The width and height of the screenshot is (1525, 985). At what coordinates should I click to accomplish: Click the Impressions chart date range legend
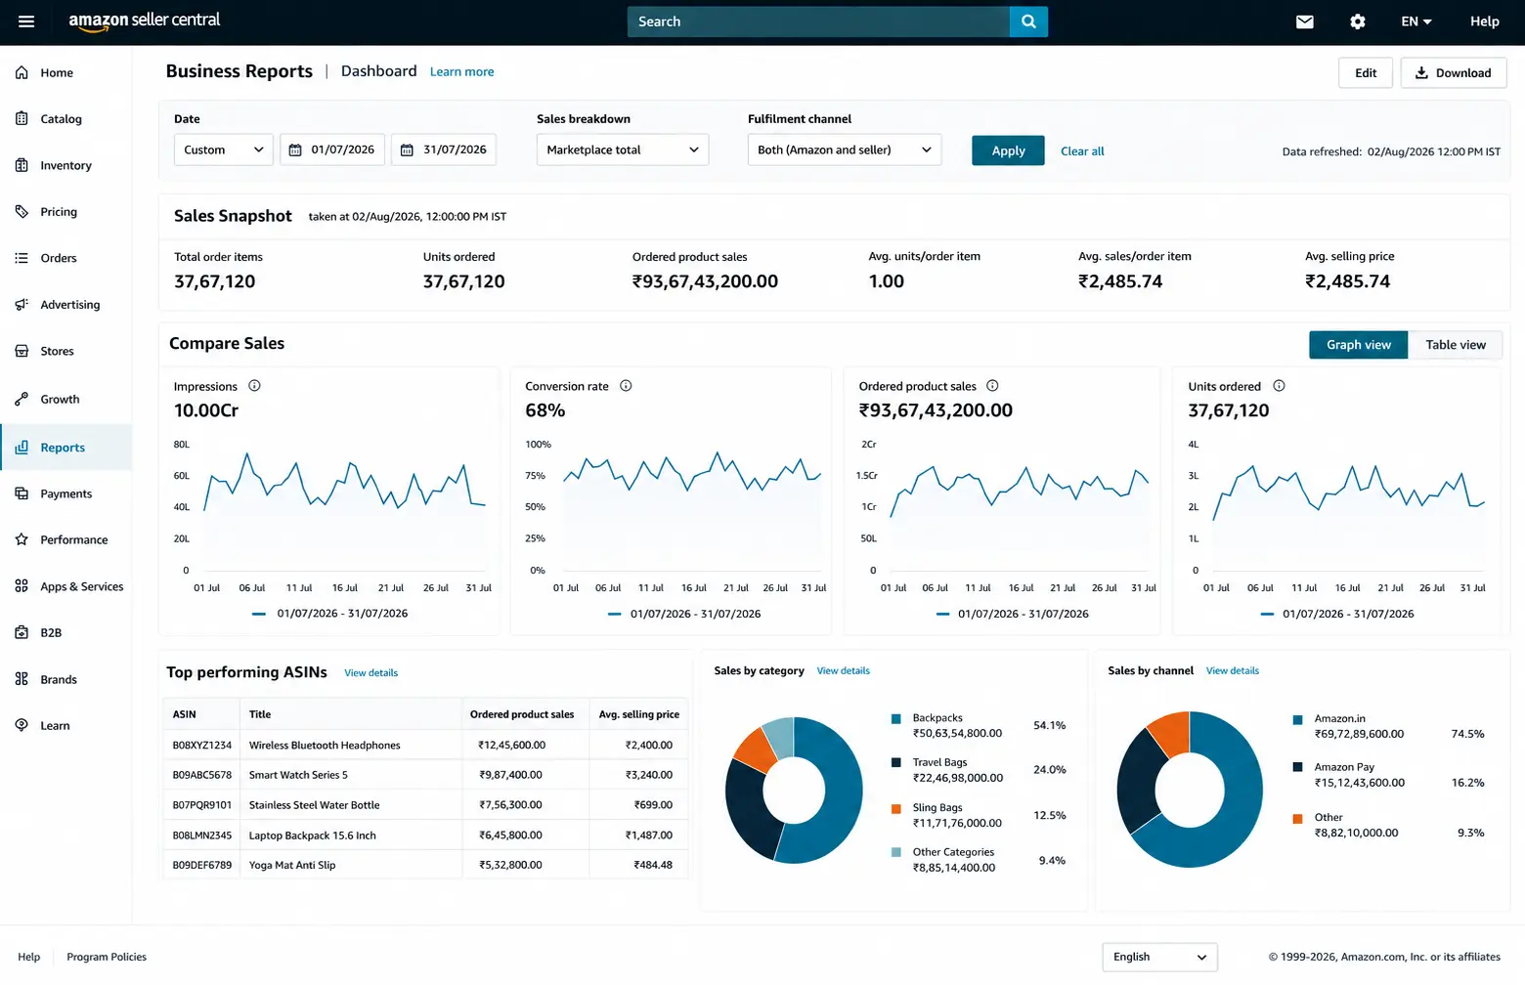coord(329,614)
